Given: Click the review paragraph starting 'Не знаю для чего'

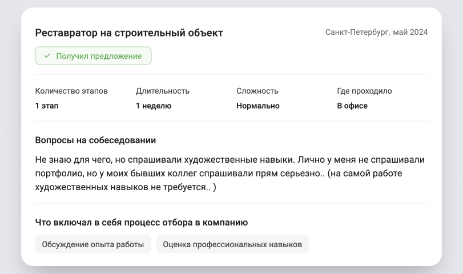Looking at the screenshot, I should pyautogui.click(x=230, y=174).
